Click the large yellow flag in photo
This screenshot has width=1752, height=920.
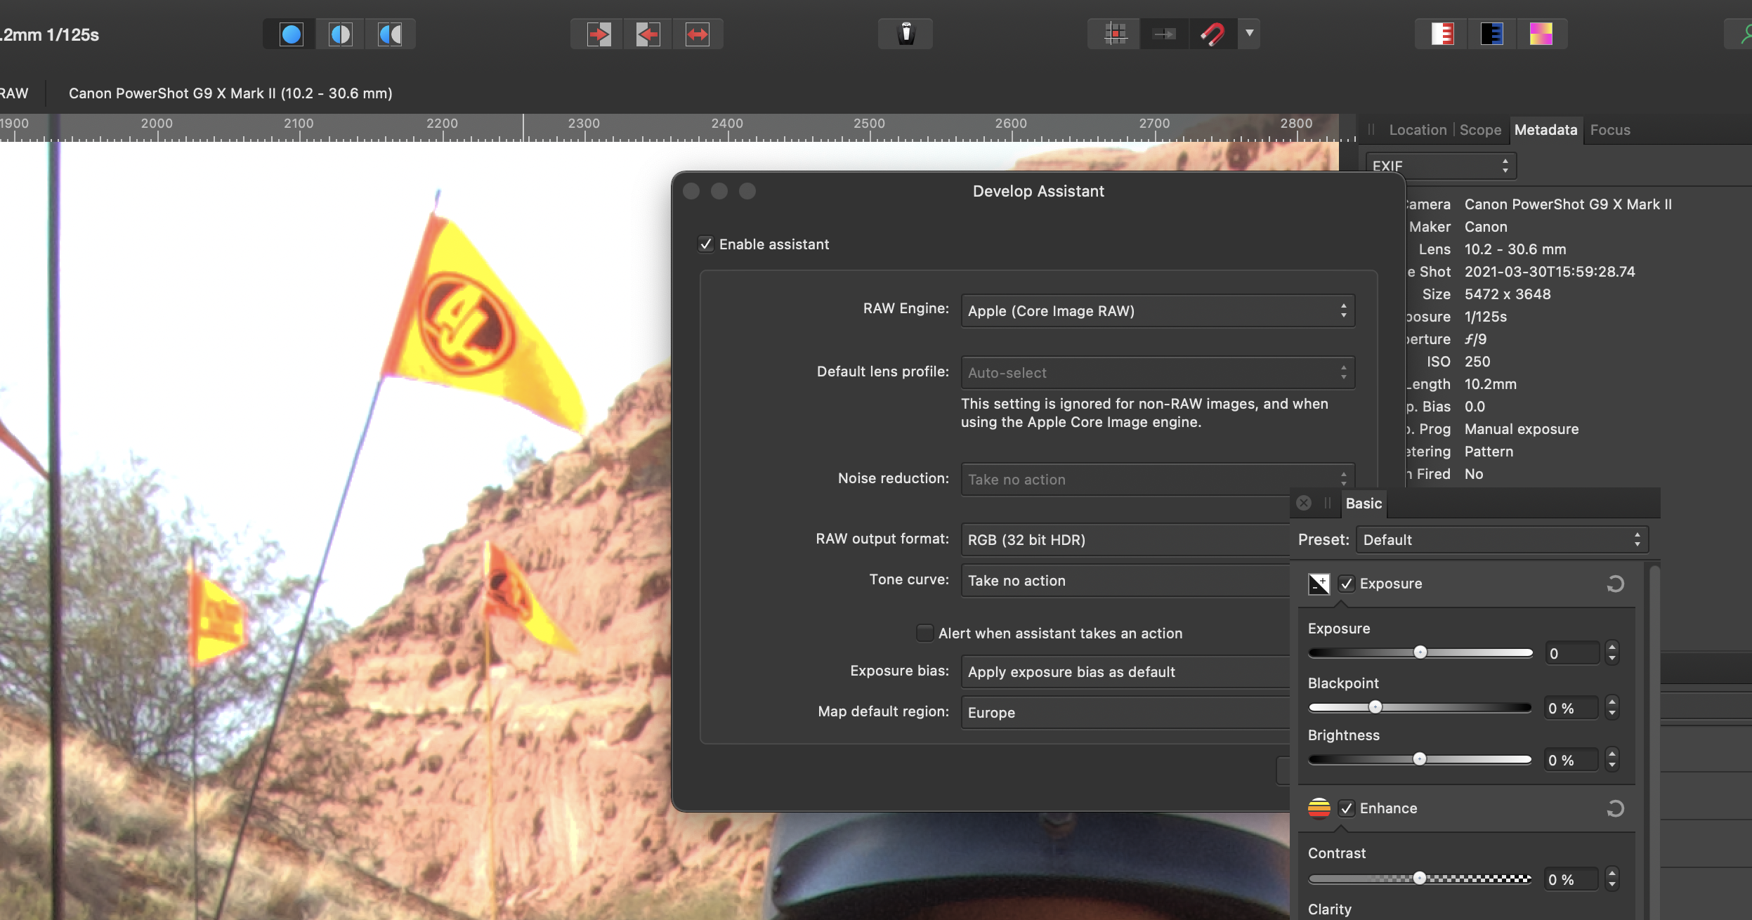(485, 323)
